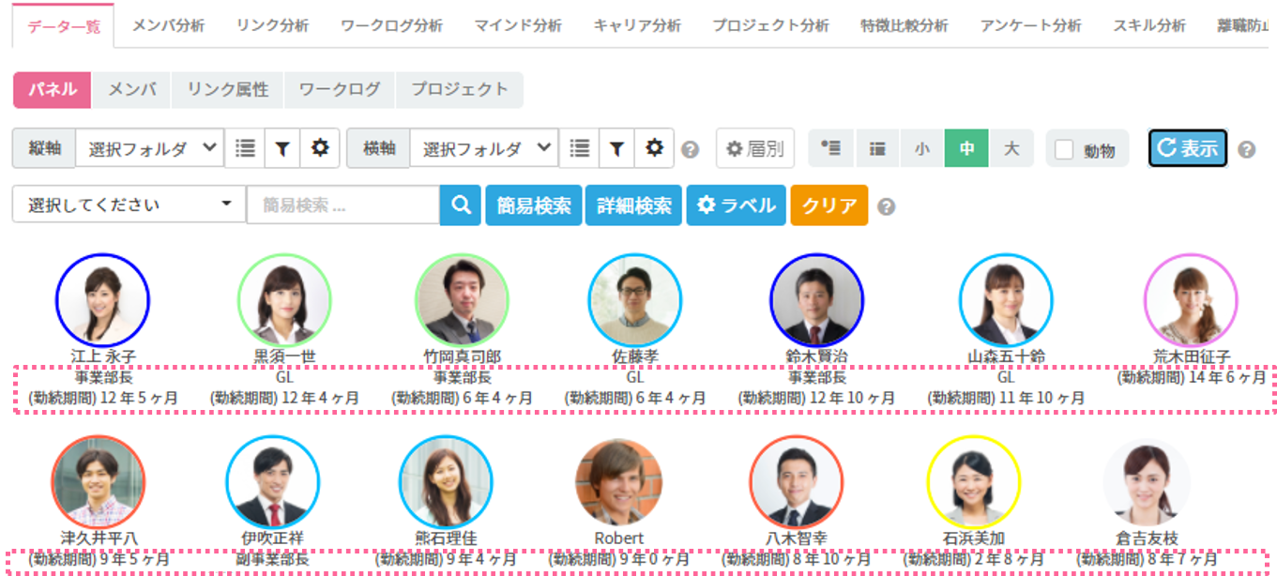Click the help icon next to クリア
Screen dimensions: 1277x576
pyautogui.click(x=886, y=206)
